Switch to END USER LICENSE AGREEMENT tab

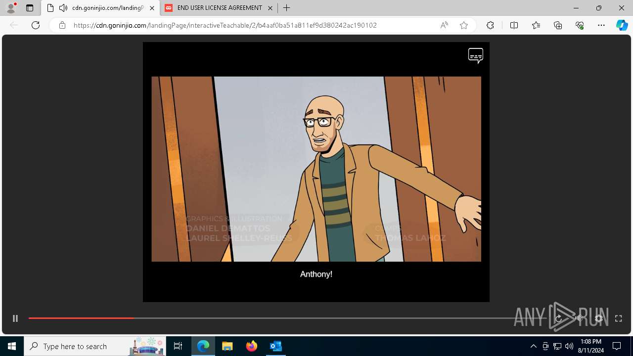pos(220,8)
